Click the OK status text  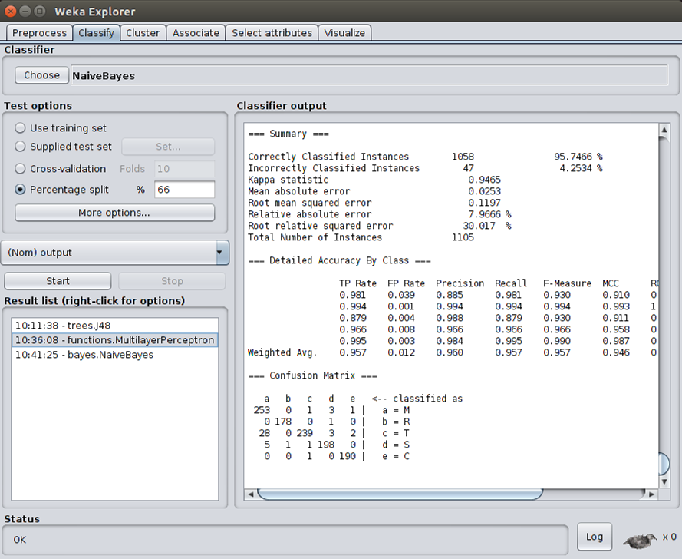(20, 540)
